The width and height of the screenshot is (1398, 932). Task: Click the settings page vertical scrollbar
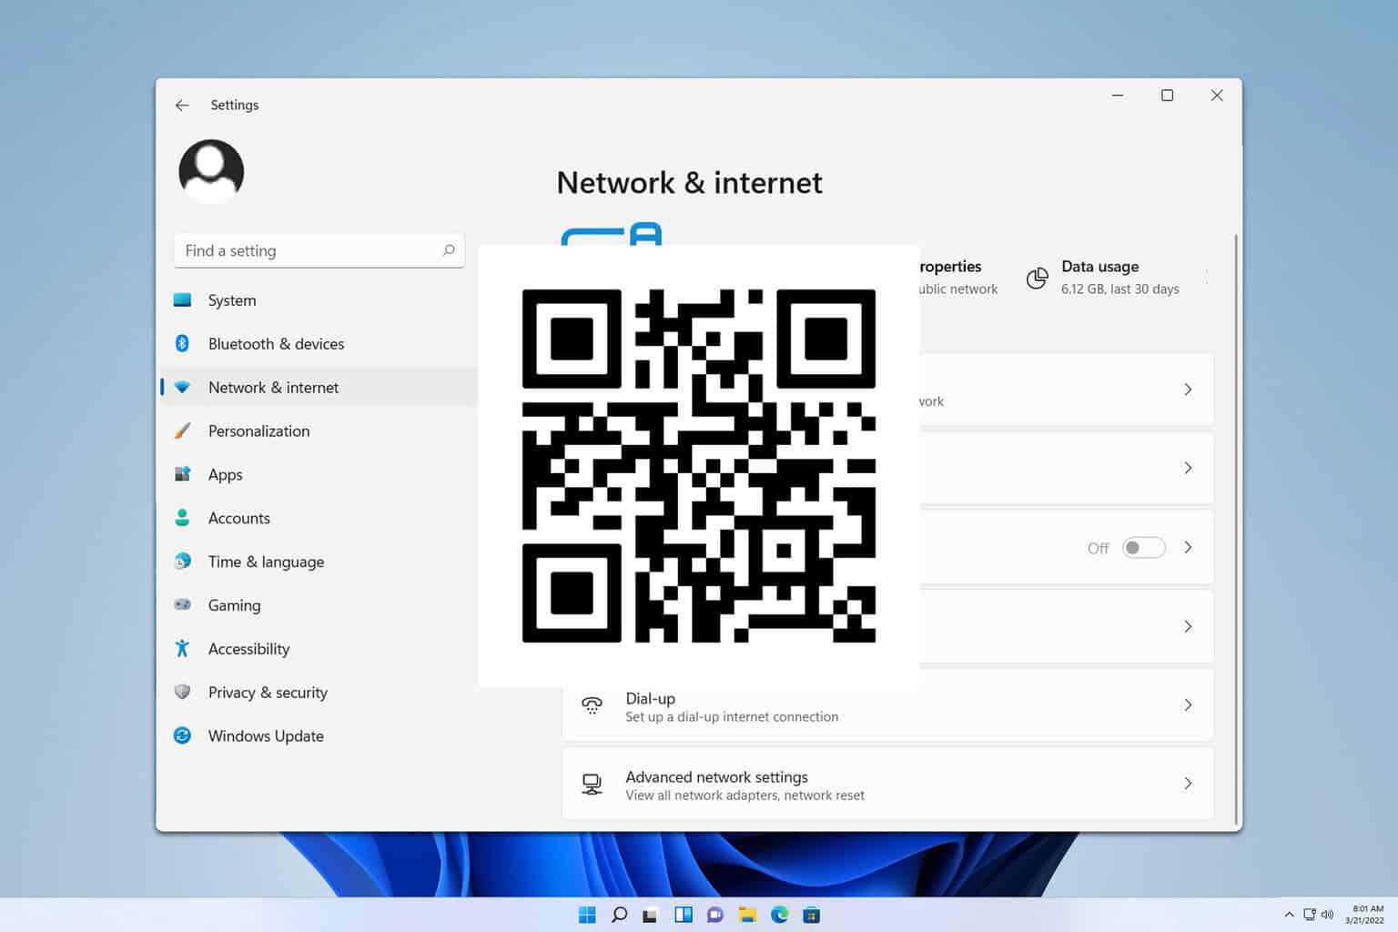(1235, 528)
